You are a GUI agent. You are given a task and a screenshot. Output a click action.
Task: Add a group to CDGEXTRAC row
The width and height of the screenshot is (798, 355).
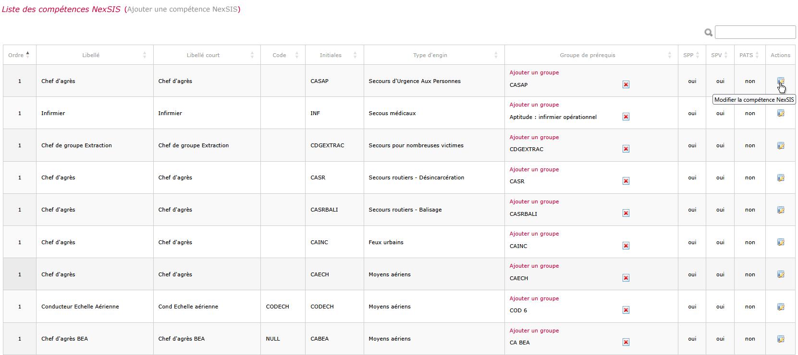pyautogui.click(x=534, y=137)
